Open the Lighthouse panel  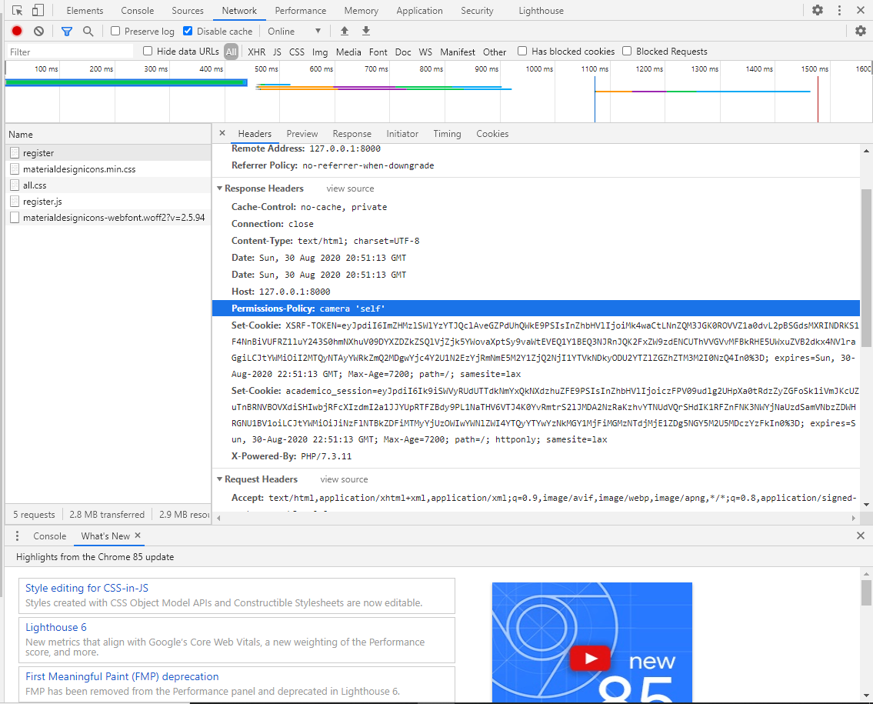pyautogui.click(x=541, y=10)
